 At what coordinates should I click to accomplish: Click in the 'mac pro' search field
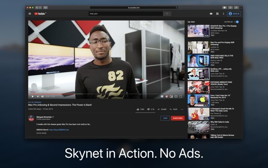click(x=125, y=14)
